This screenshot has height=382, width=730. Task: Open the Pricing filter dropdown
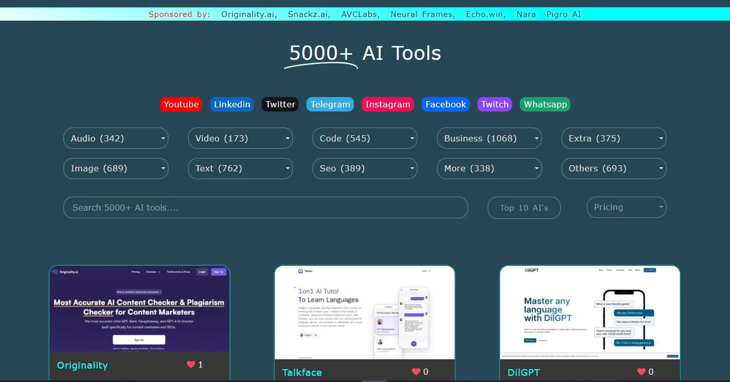[x=626, y=207]
